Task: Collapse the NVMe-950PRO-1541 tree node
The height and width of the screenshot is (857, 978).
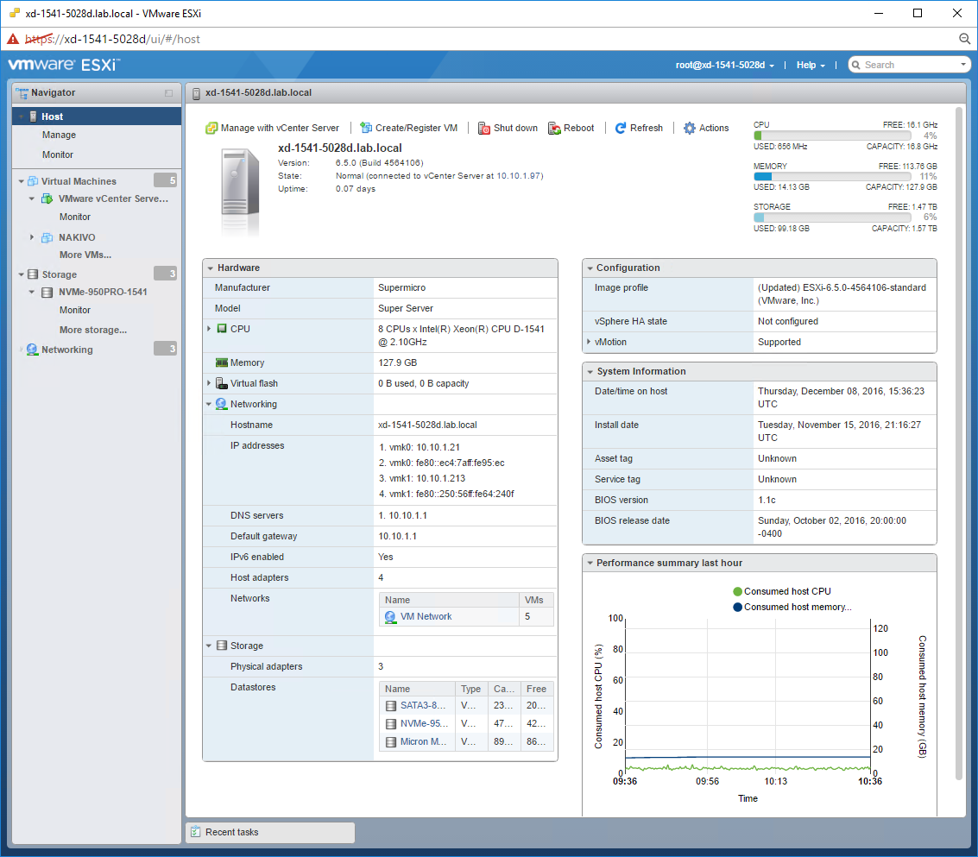Action: [x=32, y=292]
